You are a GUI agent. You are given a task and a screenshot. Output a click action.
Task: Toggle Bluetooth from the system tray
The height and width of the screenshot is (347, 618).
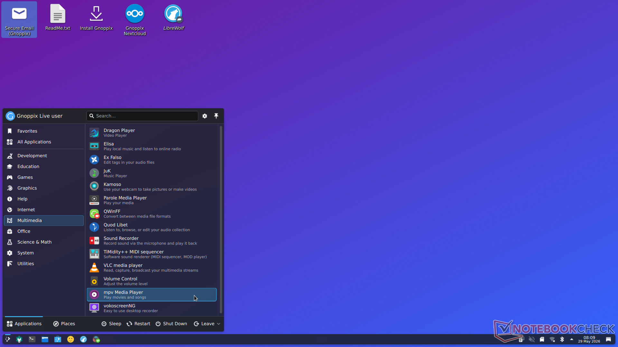(x=562, y=339)
